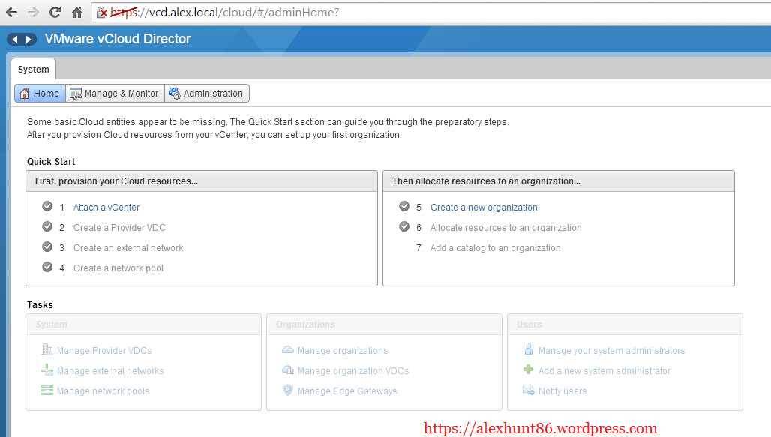This screenshot has width=771, height=437.
Task: Open Manage Edge Gateways task
Action: pos(347,391)
